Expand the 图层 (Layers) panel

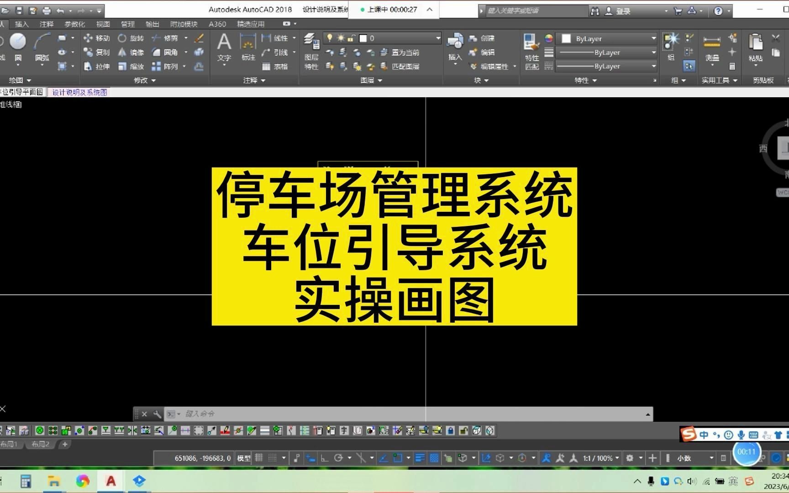tap(371, 80)
